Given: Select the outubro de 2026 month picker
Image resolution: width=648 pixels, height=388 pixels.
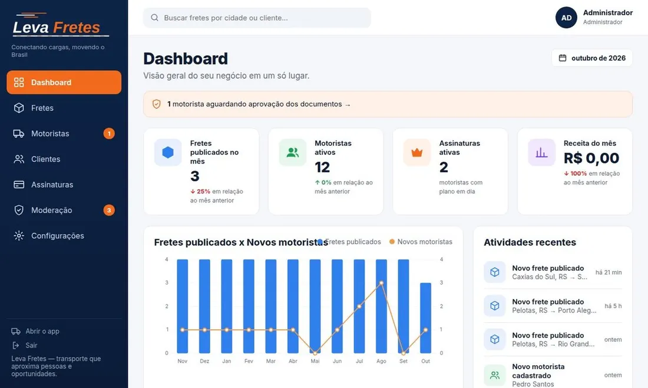Looking at the screenshot, I should (592, 58).
